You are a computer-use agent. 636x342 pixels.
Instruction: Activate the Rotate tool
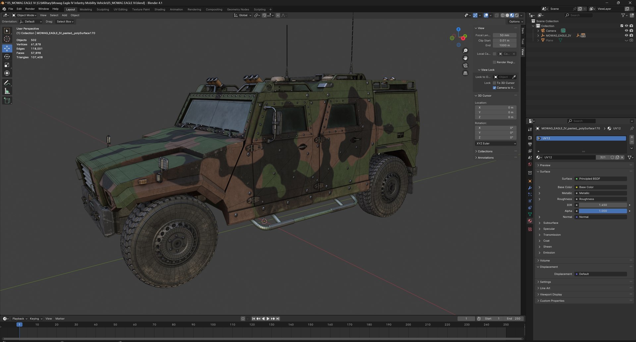[x=7, y=57]
